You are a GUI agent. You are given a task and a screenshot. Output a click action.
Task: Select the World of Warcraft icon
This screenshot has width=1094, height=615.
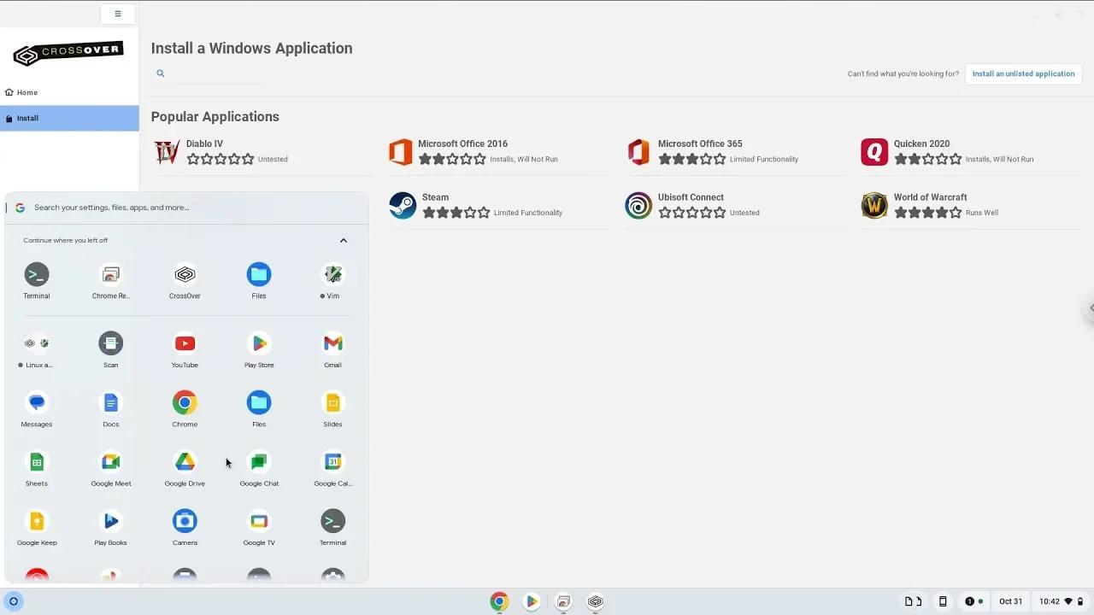[x=873, y=205]
